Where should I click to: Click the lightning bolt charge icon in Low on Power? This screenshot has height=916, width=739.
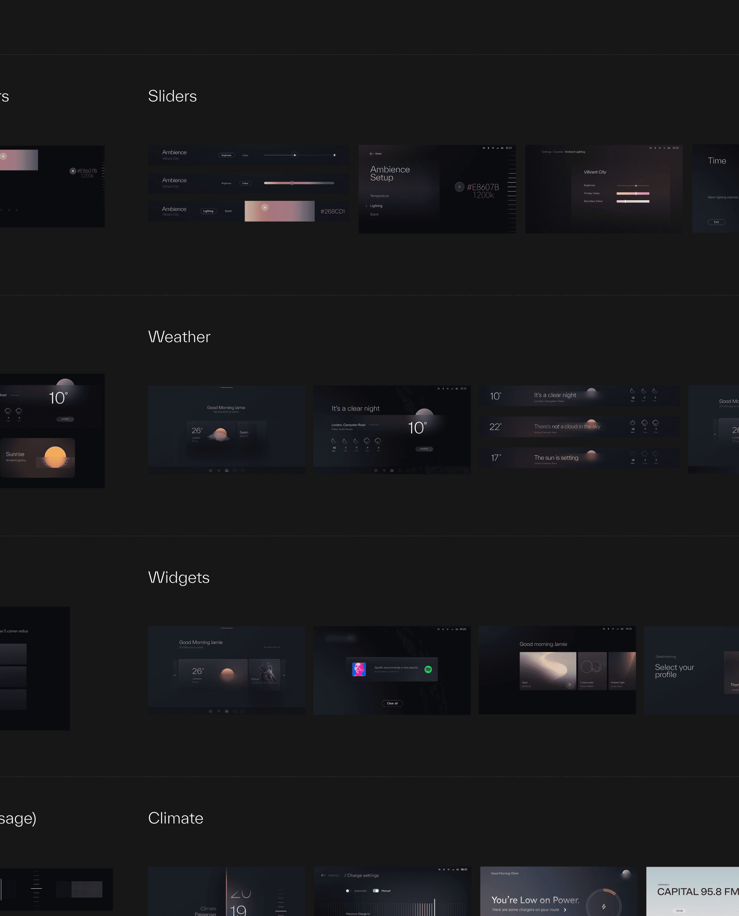tap(604, 907)
